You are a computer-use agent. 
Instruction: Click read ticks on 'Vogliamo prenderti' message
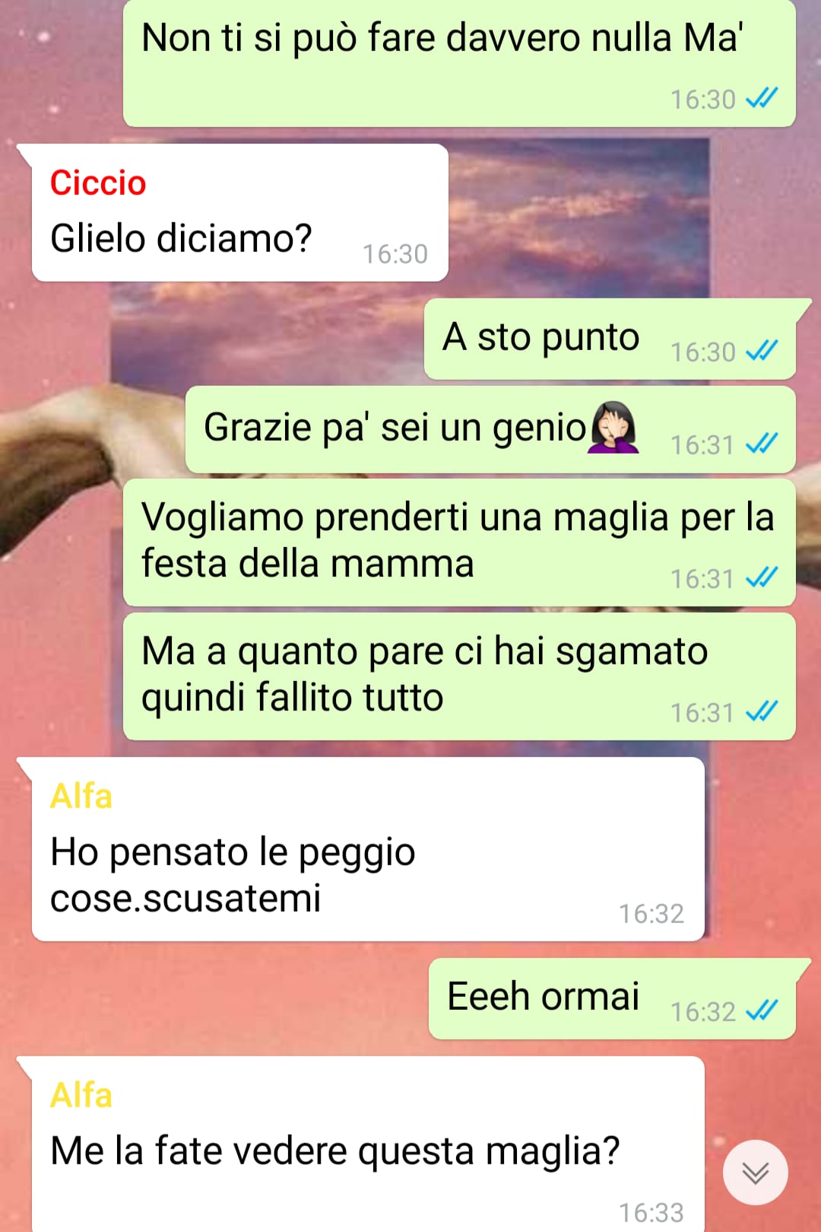pyautogui.click(x=762, y=578)
